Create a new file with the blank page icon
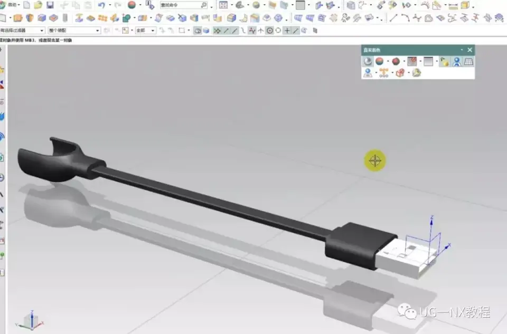507x334 pixels. [26, 5]
